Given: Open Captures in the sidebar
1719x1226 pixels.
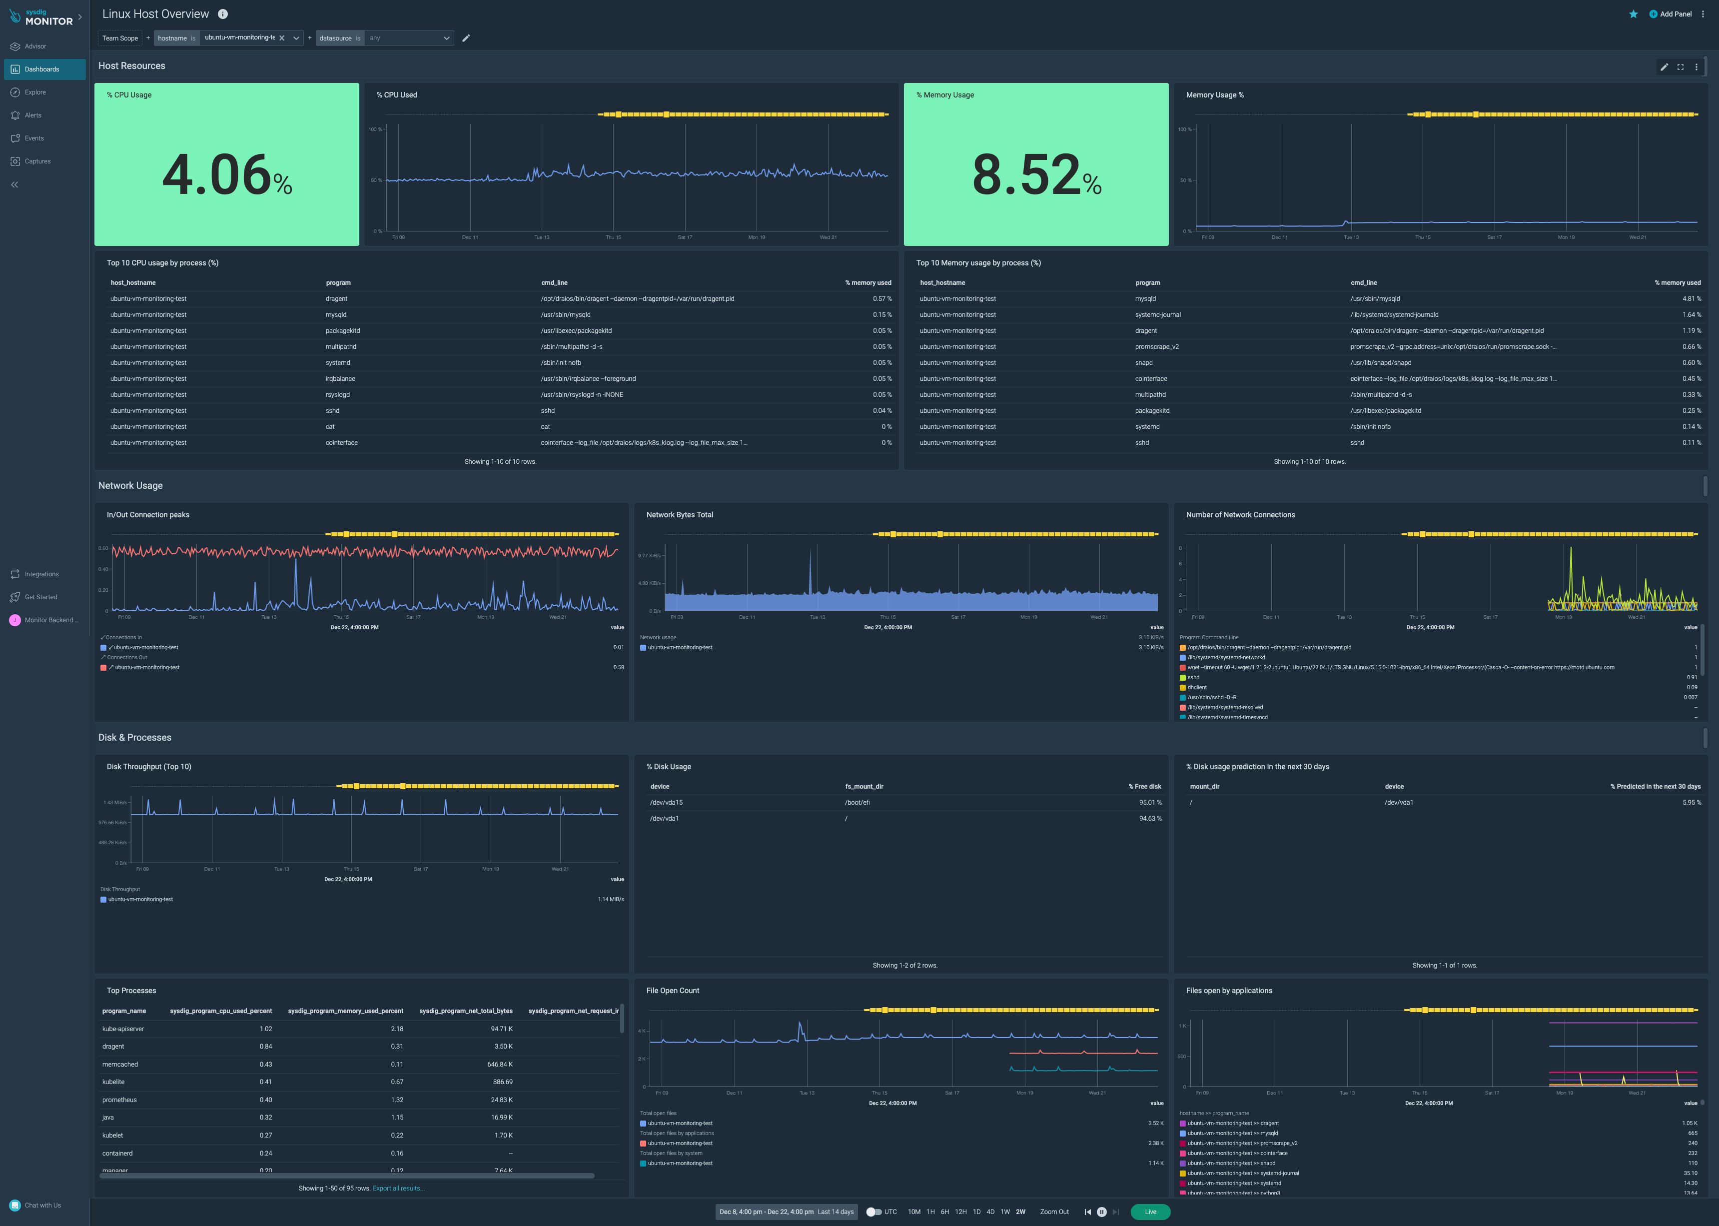Looking at the screenshot, I should [37, 161].
